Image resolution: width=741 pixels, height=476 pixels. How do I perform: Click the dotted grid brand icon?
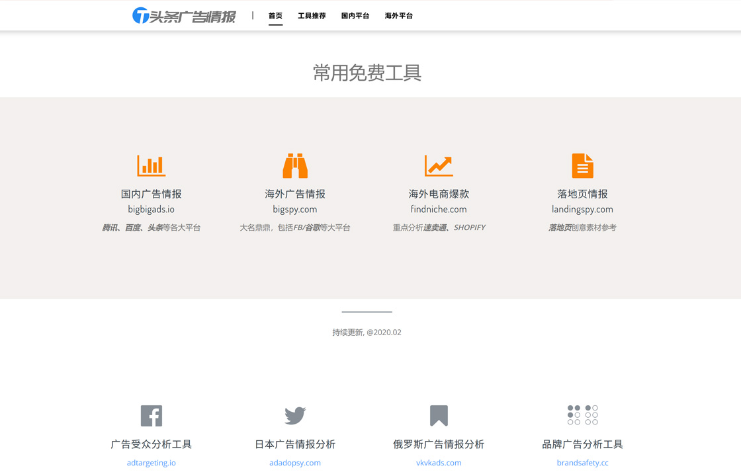583,415
